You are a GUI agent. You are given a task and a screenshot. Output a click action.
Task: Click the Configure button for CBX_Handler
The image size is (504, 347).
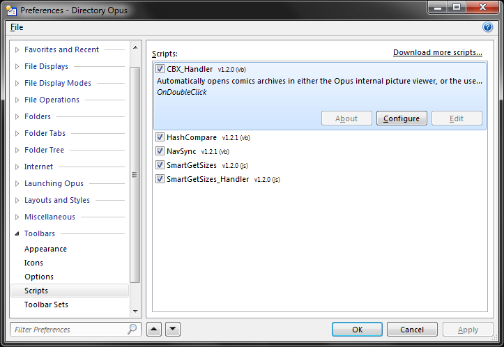coord(402,118)
